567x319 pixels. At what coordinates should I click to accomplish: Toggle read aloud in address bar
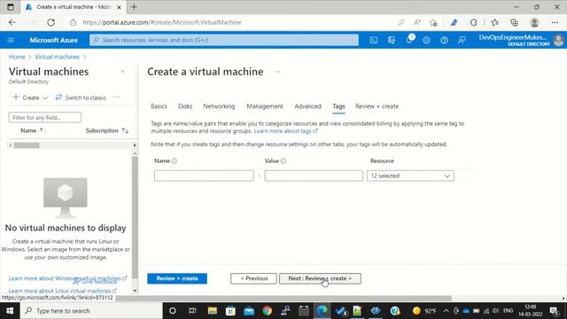tap(417, 22)
